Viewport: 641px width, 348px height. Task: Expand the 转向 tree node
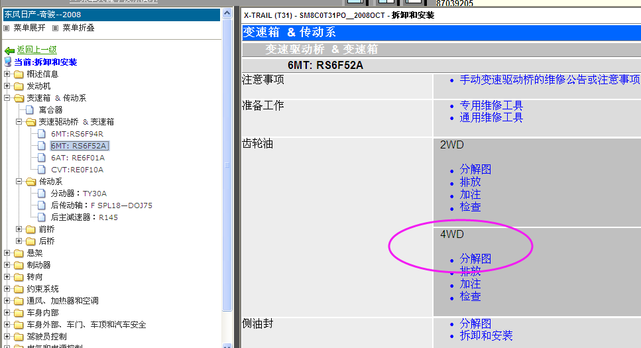click(x=7, y=276)
